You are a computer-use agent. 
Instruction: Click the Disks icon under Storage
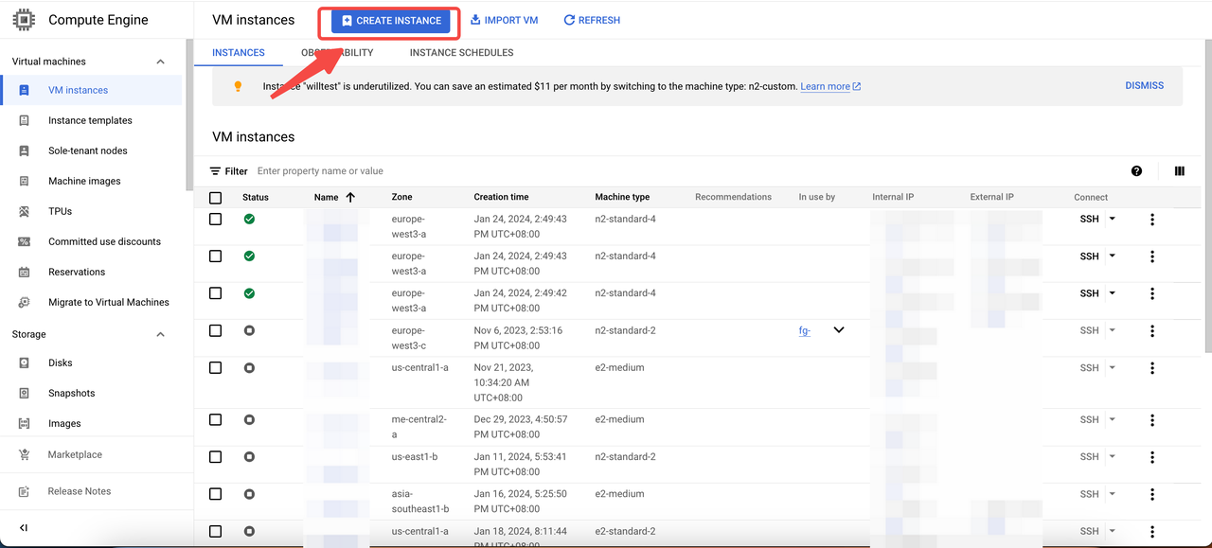[x=25, y=362]
